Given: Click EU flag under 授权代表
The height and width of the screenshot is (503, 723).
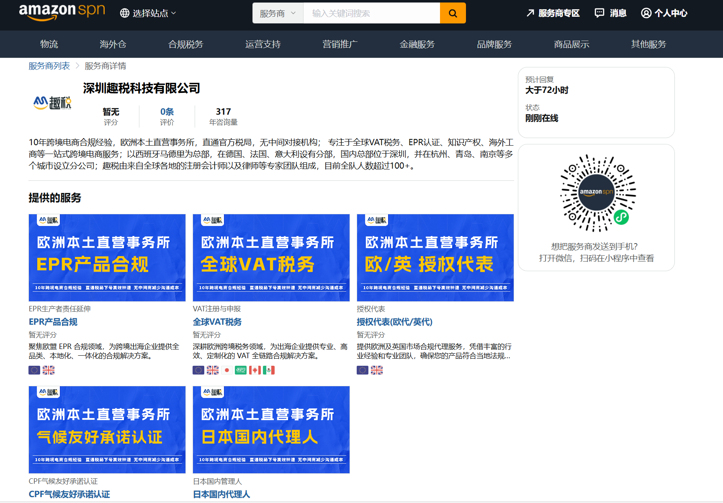Looking at the screenshot, I should [x=363, y=370].
